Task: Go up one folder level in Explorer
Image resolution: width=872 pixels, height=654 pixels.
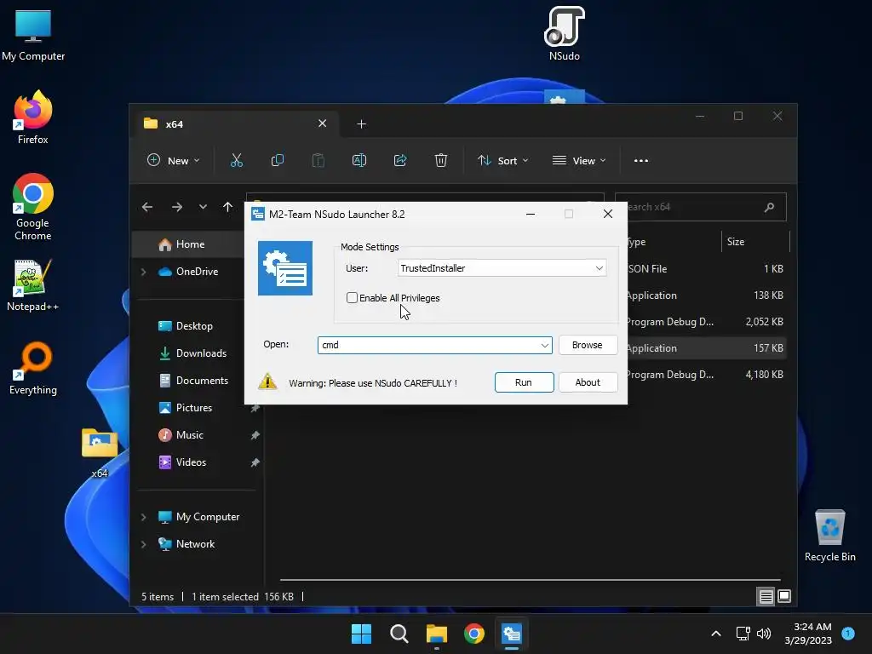Action: [227, 207]
